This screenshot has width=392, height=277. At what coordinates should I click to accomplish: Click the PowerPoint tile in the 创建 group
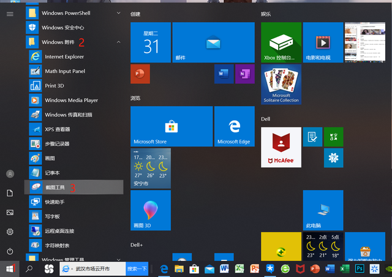[x=140, y=74]
